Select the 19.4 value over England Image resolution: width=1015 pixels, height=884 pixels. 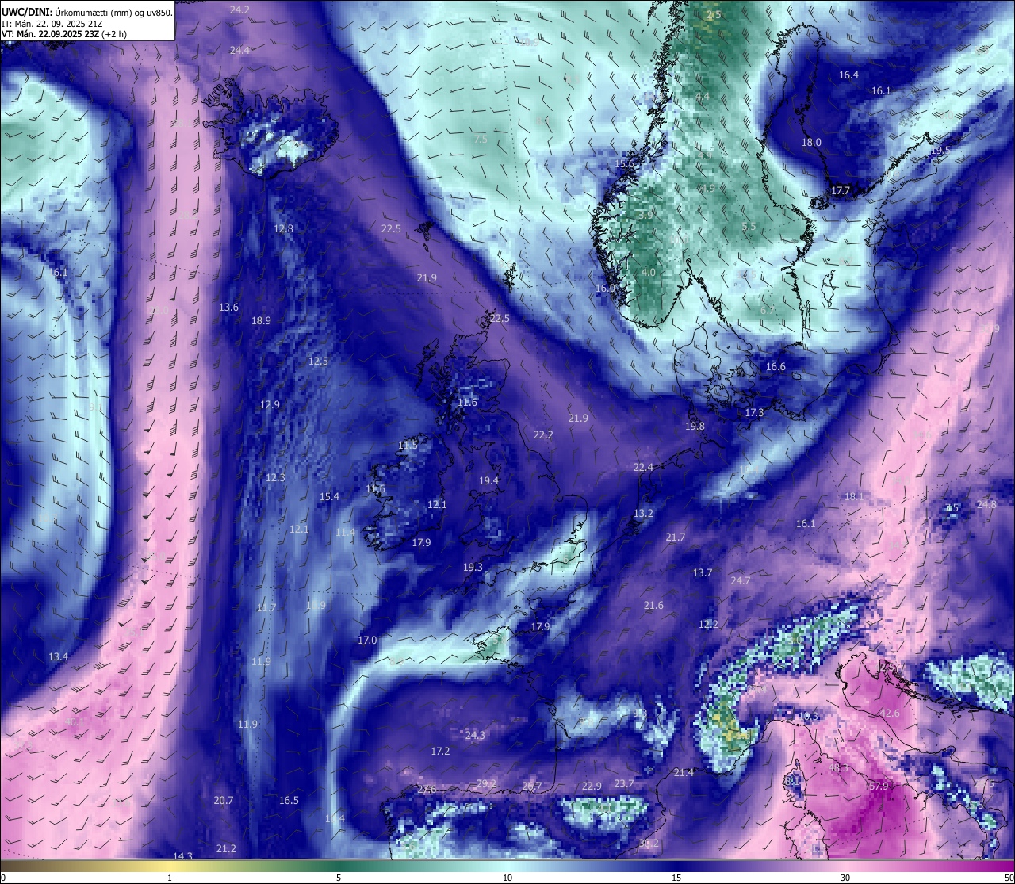tap(488, 480)
